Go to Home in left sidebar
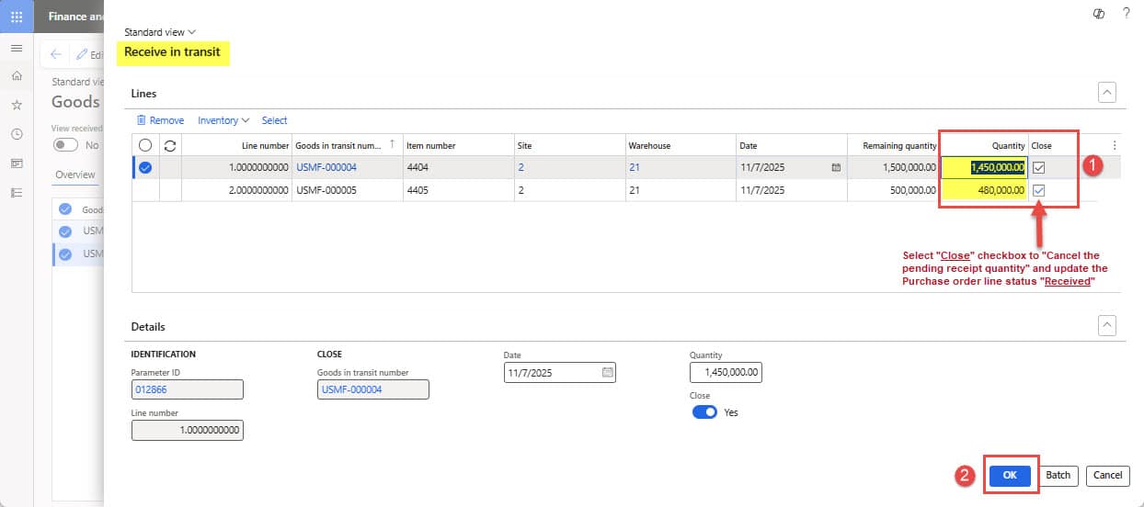The height and width of the screenshot is (507, 1144). click(x=17, y=76)
